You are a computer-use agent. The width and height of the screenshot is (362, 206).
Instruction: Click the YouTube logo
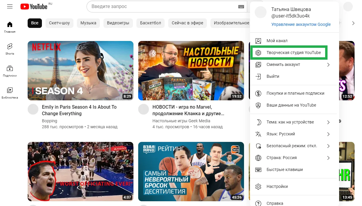point(34,6)
